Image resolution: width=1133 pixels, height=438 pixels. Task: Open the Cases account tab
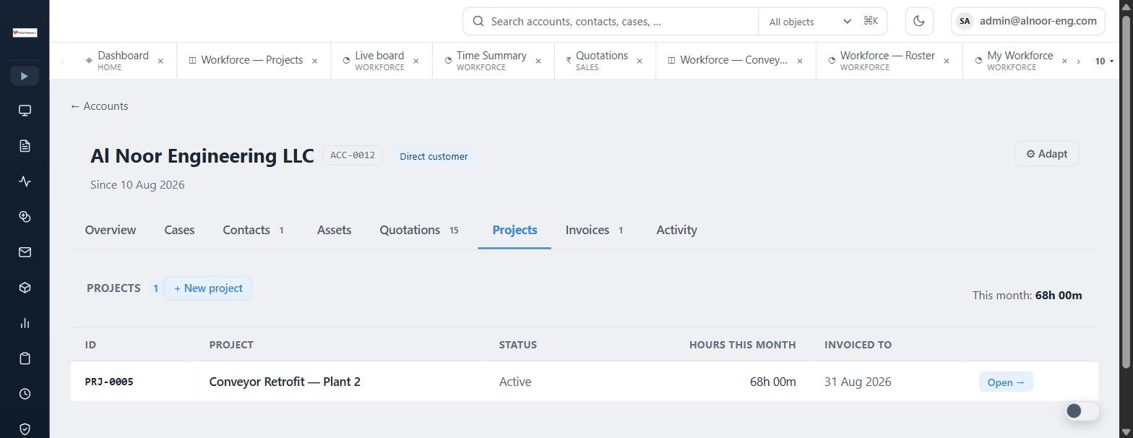(179, 230)
